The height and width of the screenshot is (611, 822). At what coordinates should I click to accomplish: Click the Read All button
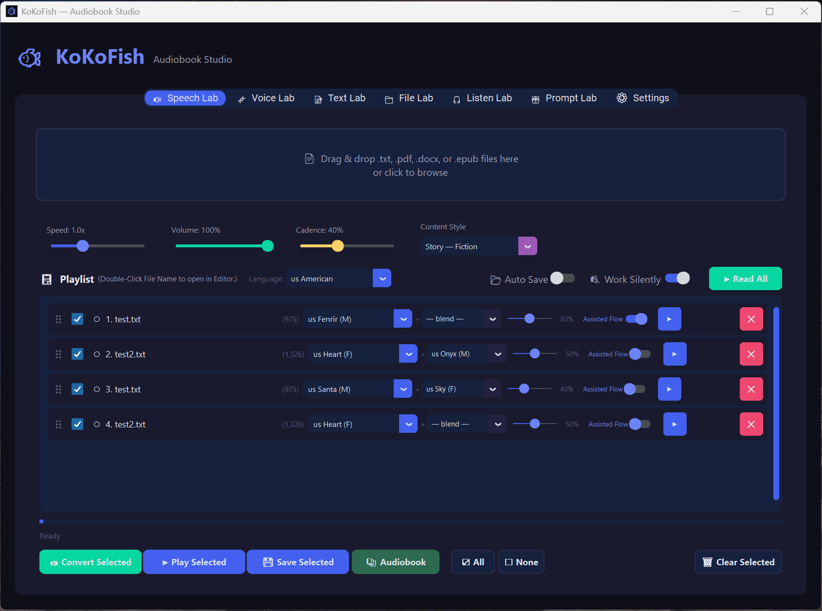[x=745, y=278]
